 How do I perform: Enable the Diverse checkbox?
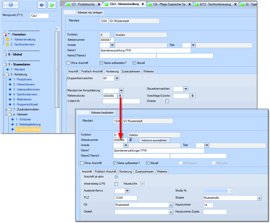tap(167, 101)
